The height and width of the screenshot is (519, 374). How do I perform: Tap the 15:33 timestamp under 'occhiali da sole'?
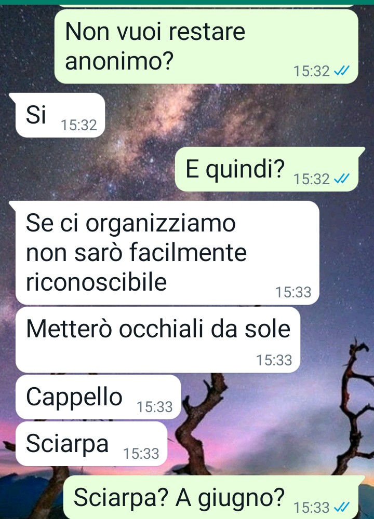tap(274, 360)
